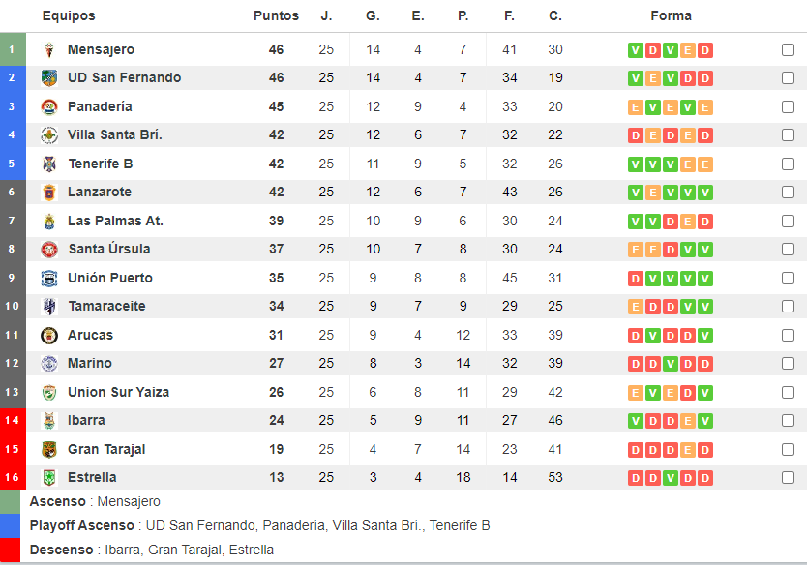Viewport: 807px width, 565px height.
Task: Click the UD San Fernando crest icon
Action: [49, 78]
